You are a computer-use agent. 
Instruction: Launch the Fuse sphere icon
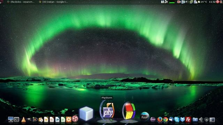pos(145,117)
